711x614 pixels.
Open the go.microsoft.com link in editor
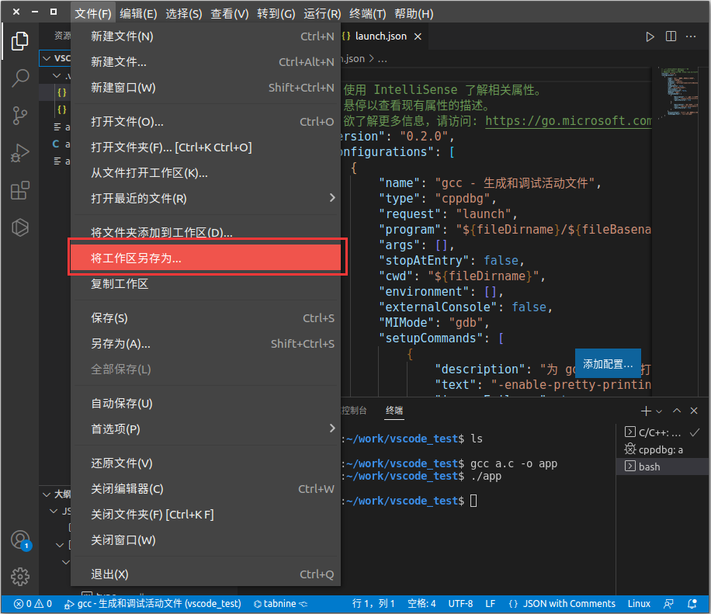[x=568, y=121]
